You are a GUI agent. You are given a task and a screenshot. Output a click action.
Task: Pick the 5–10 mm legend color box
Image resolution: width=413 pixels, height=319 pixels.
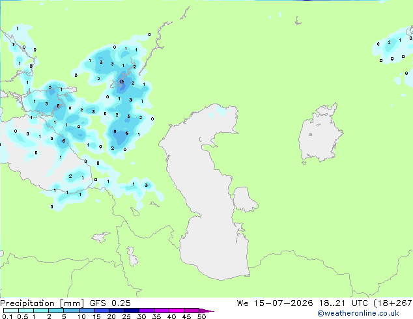tap(71, 311)
